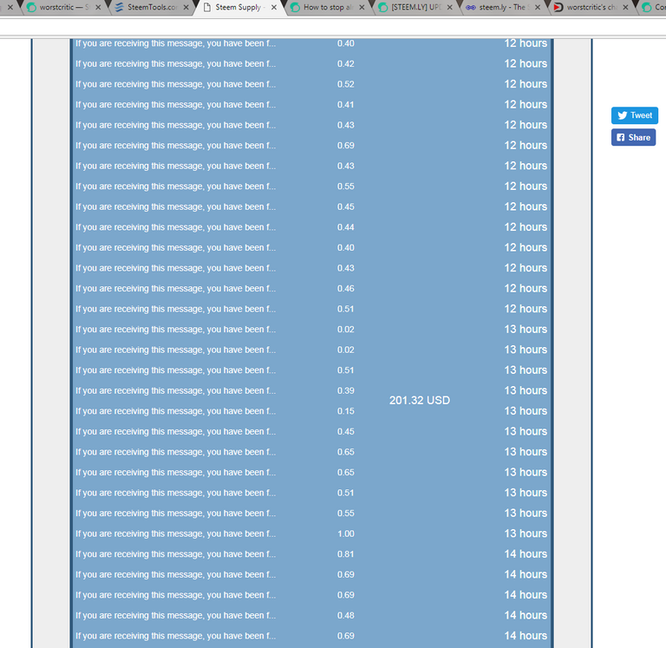This screenshot has height=648, width=666.
Task: Click '13 hours' in the 0.39 row
Action: pyautogui.click(x=526, y=390)
